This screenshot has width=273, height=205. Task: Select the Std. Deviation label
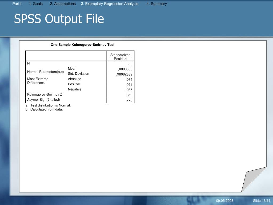point(79,74)
